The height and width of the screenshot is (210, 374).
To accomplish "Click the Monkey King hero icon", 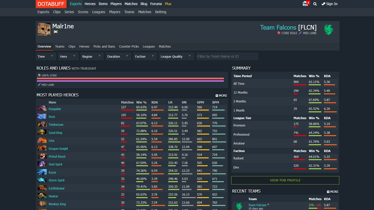I will click(42, 204).
